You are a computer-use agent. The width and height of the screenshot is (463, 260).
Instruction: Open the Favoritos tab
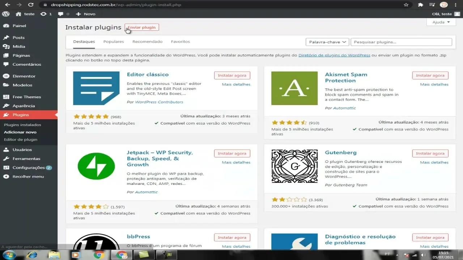click(180, 41)
